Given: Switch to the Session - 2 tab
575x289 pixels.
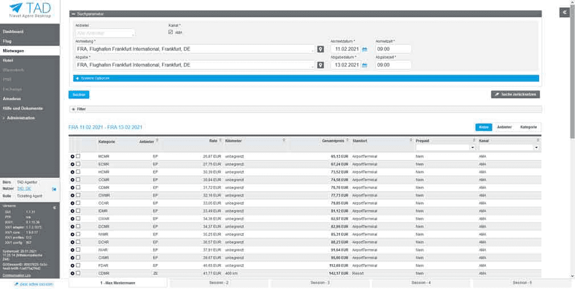Looking at the screenshot, I should coord(219,283).
